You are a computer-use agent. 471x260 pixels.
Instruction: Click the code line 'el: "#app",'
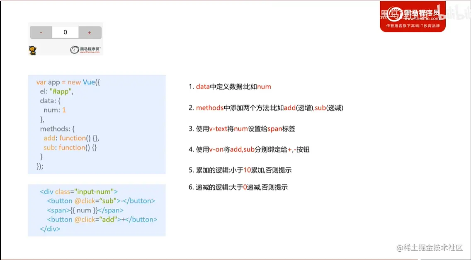[x=57, y=91]
